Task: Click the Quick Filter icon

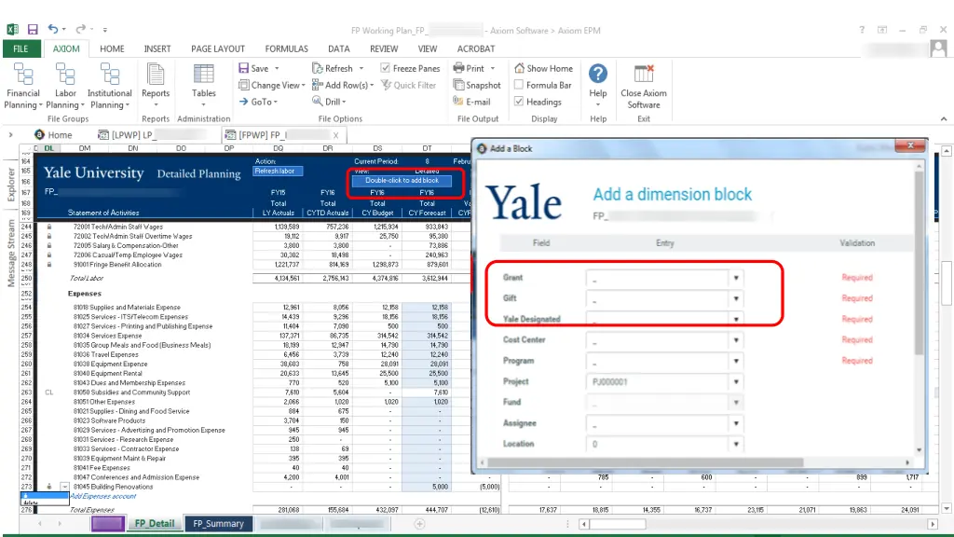Action: coord(386,85)
